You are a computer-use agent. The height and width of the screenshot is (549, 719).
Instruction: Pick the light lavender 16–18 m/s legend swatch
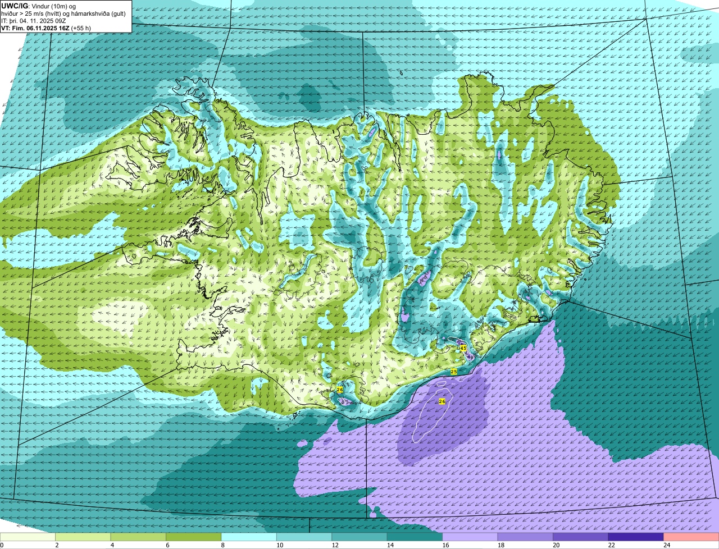point(470,537)
